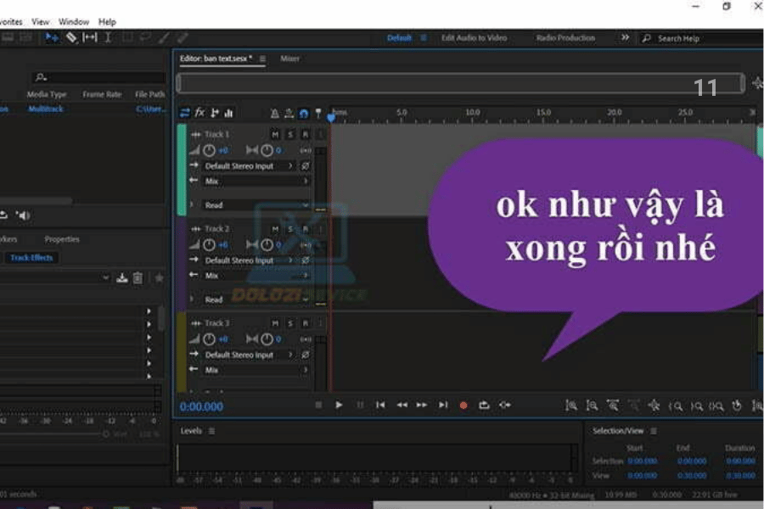Switch to the Mixer tab
Viewport: 764px width, 509px height.
tap(289, 59)
